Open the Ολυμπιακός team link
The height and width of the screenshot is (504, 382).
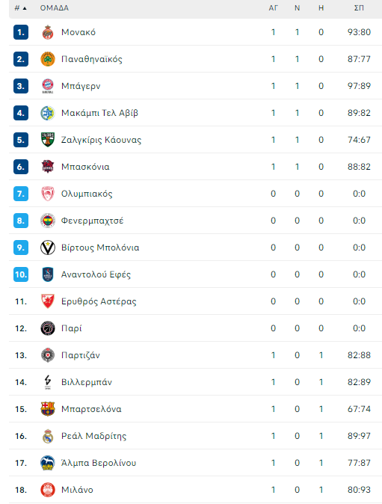[87, 194]
